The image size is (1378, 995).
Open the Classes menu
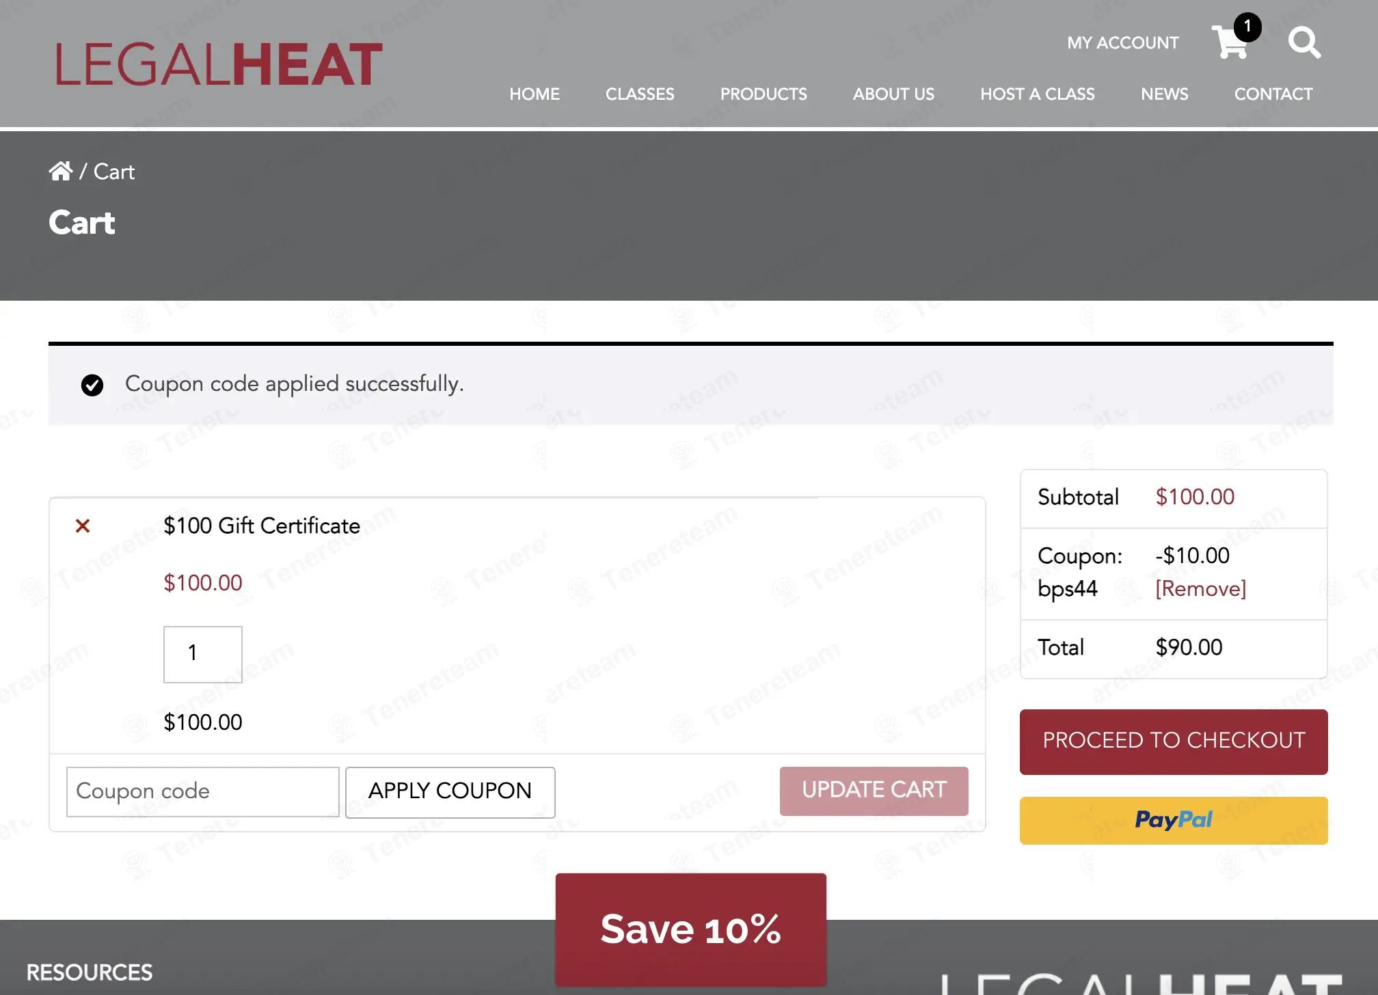640,94
